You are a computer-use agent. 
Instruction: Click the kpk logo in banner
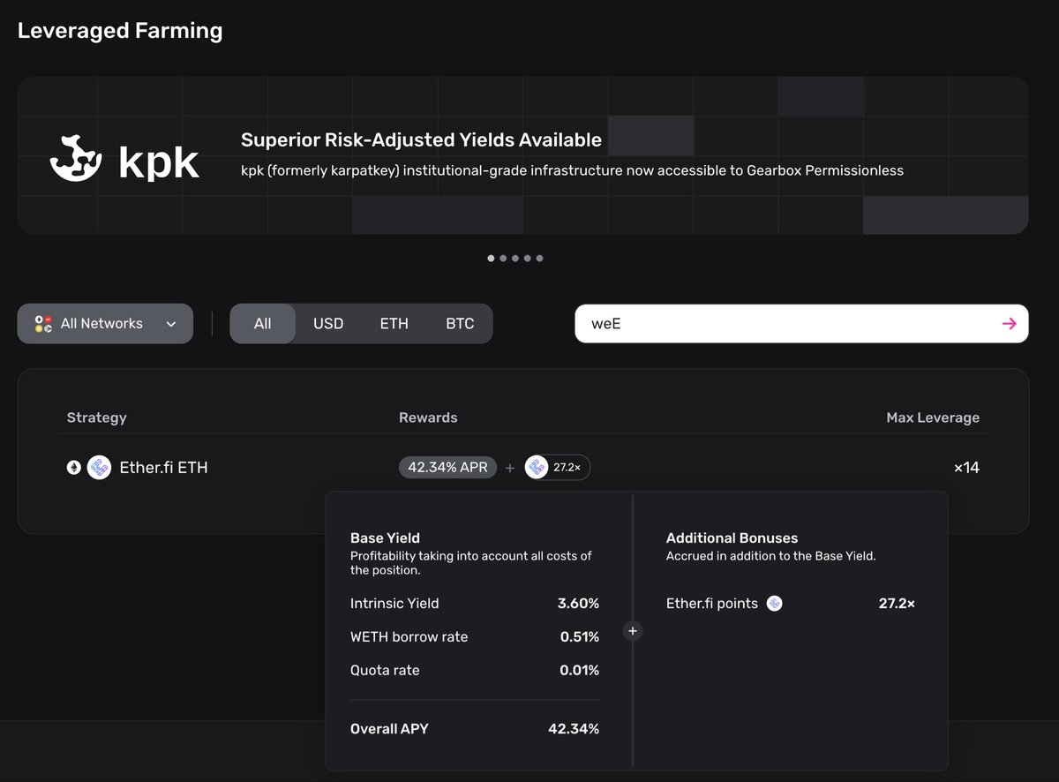(x=124, y=158)
